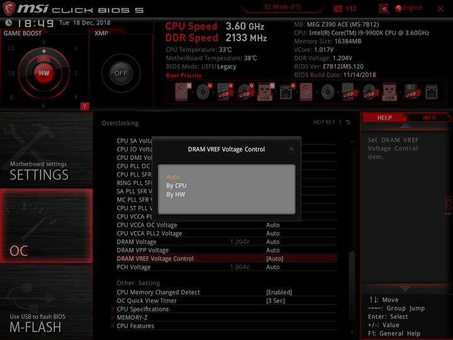Select the DRAM Voltage row label
The image size is (453, 340).
coord(137,242)
